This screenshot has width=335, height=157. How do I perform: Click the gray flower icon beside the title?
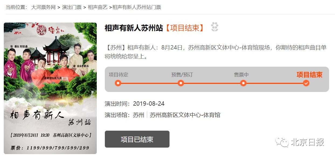[x=215, y=27]
